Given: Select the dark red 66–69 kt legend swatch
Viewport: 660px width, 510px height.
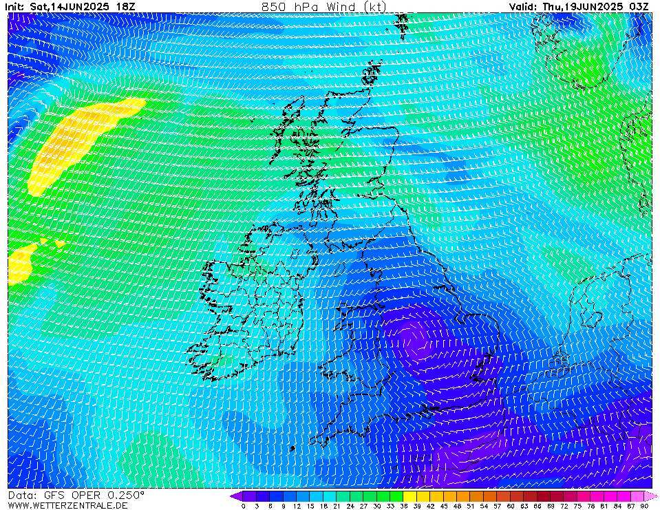Looking at the screenshot, I should click(x=544, y=496).
